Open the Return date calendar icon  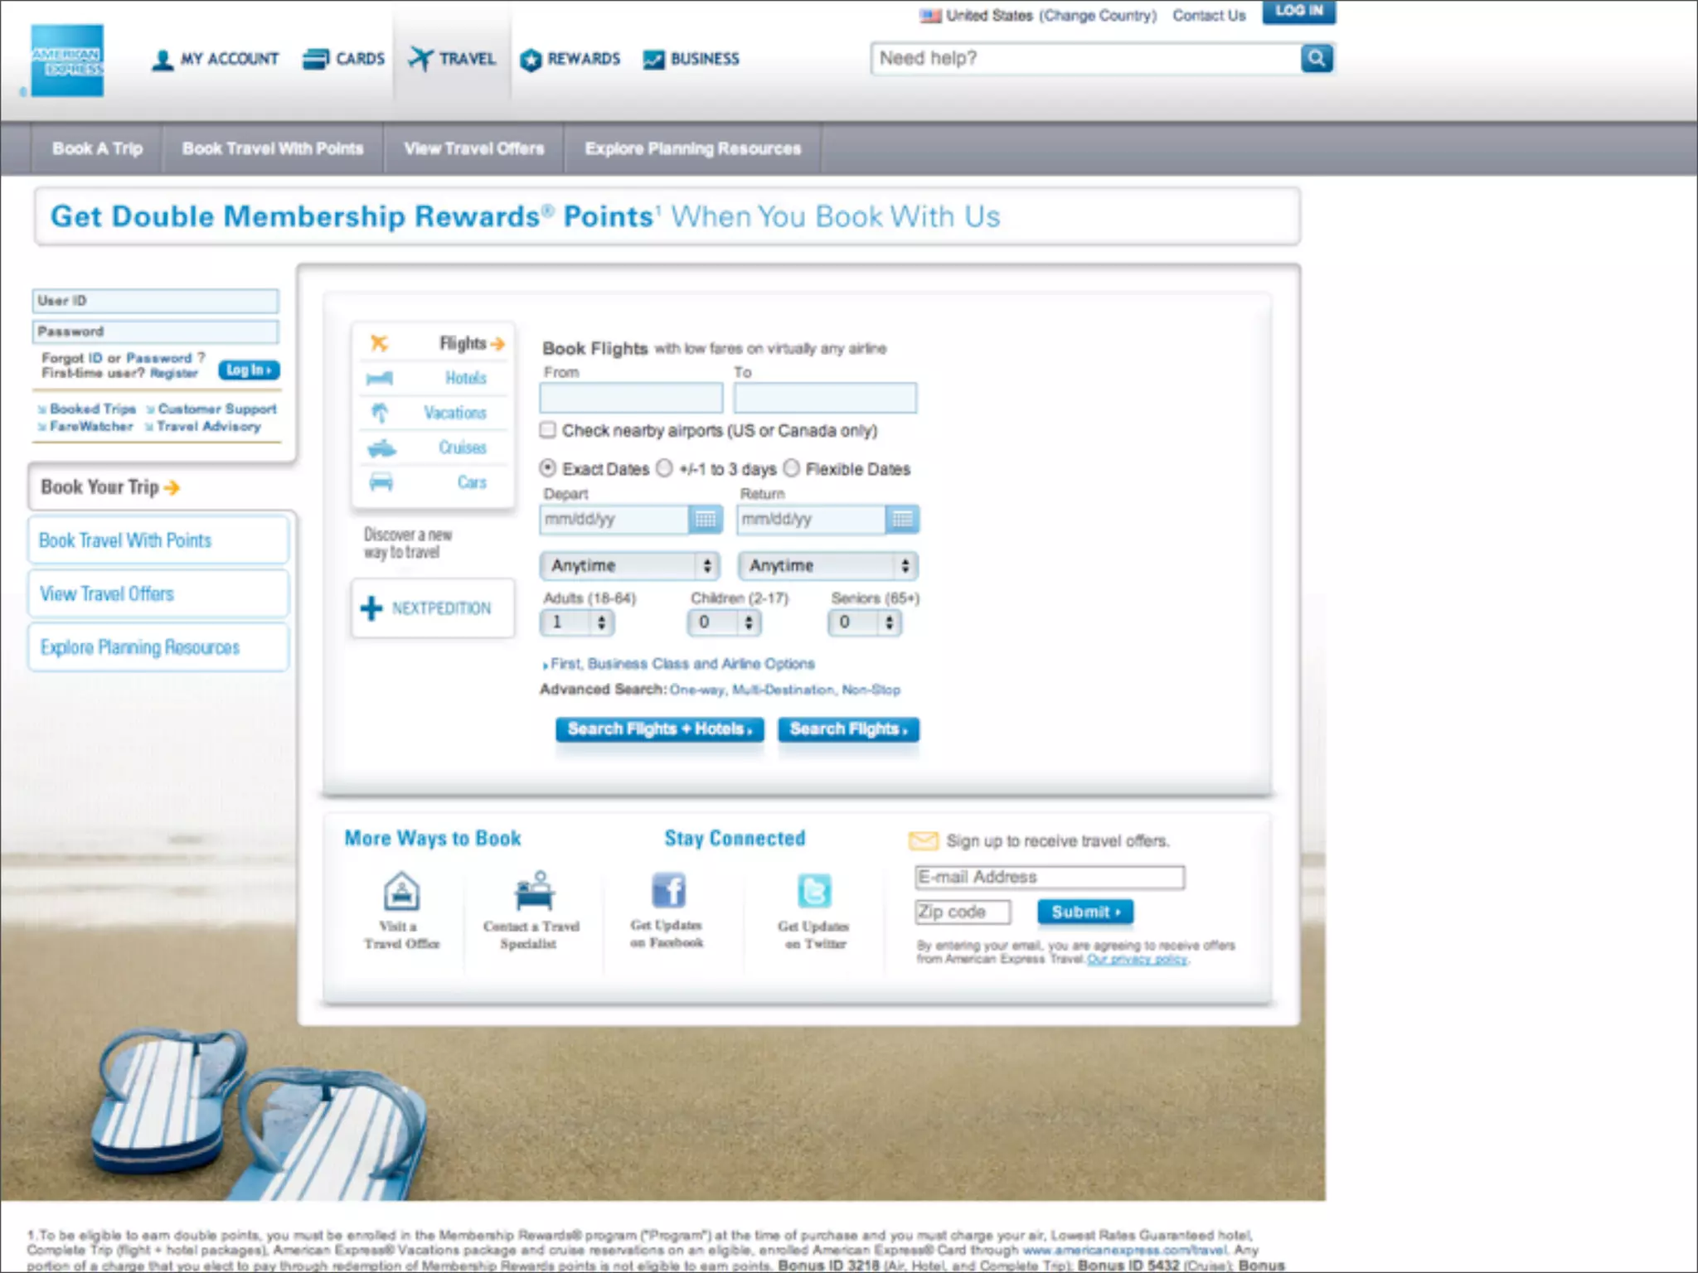pos(902,520)
